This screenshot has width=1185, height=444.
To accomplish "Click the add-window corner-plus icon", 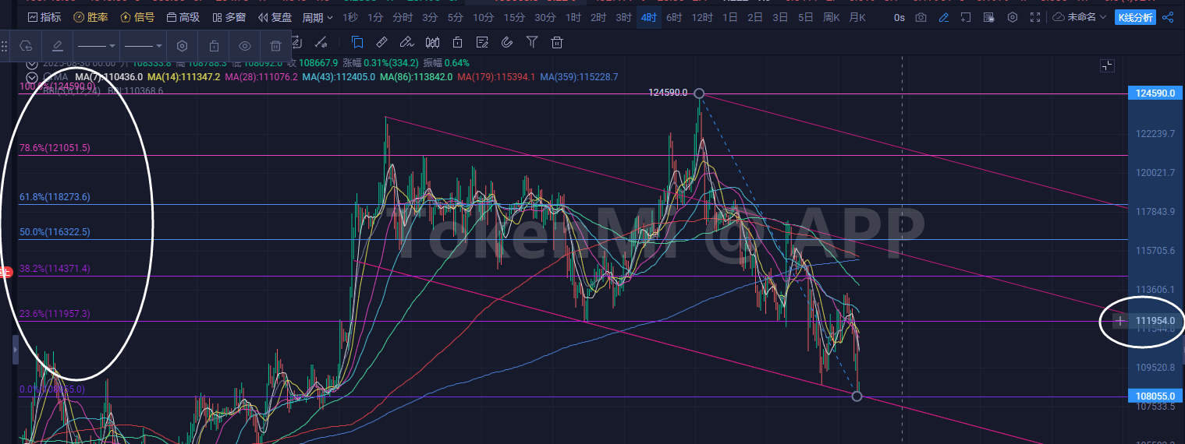I will 967,17.
